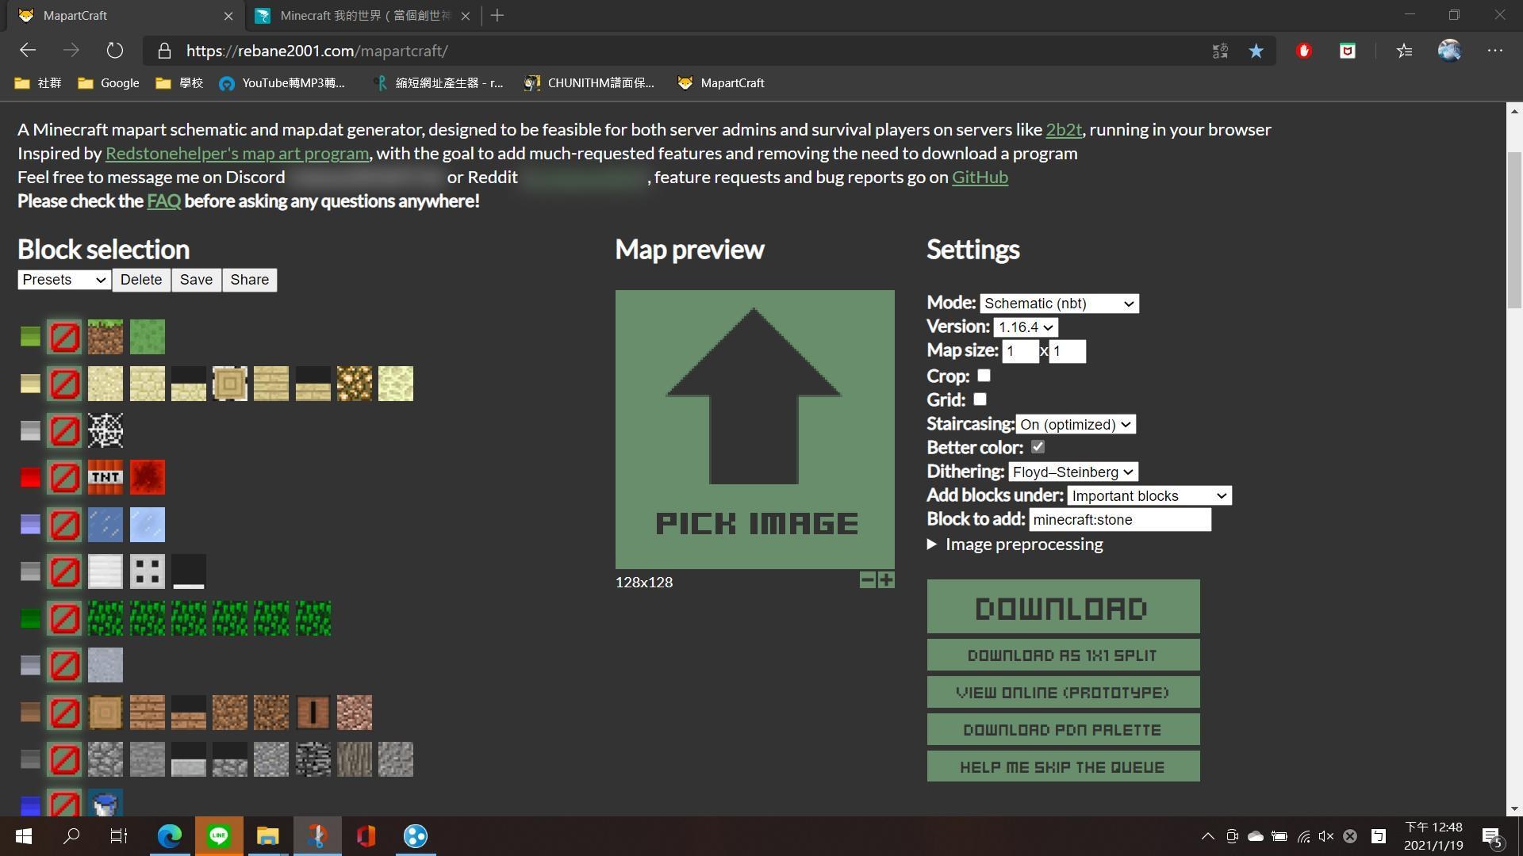Screen dimensions: 1523x856
Task: Open the Dithering dropdown
Action: [x=1072, y=472]
